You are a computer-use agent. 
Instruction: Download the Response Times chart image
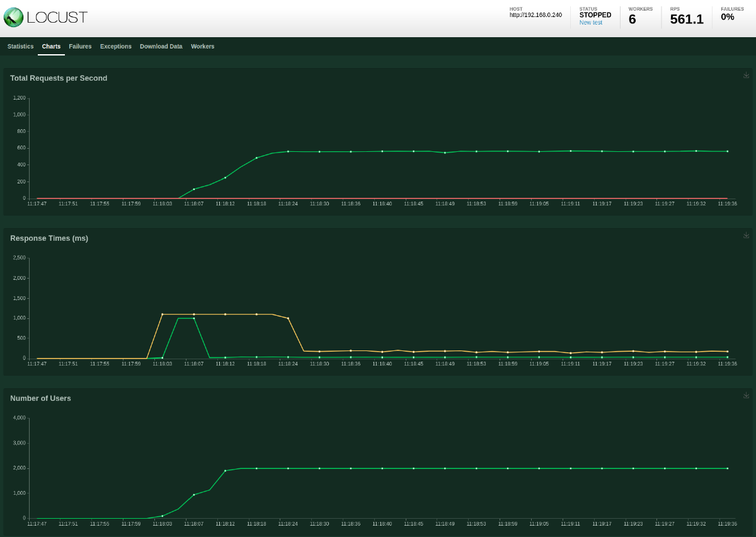pos(746,235)
